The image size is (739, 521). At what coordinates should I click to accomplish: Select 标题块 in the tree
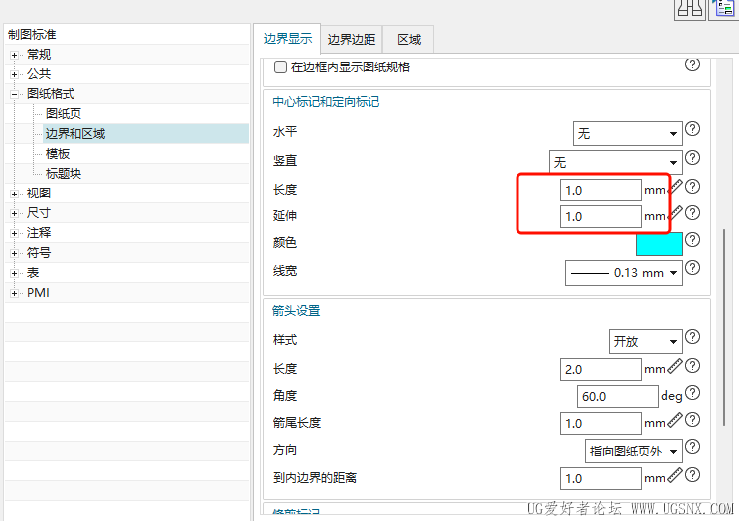(x=64, y=174)
